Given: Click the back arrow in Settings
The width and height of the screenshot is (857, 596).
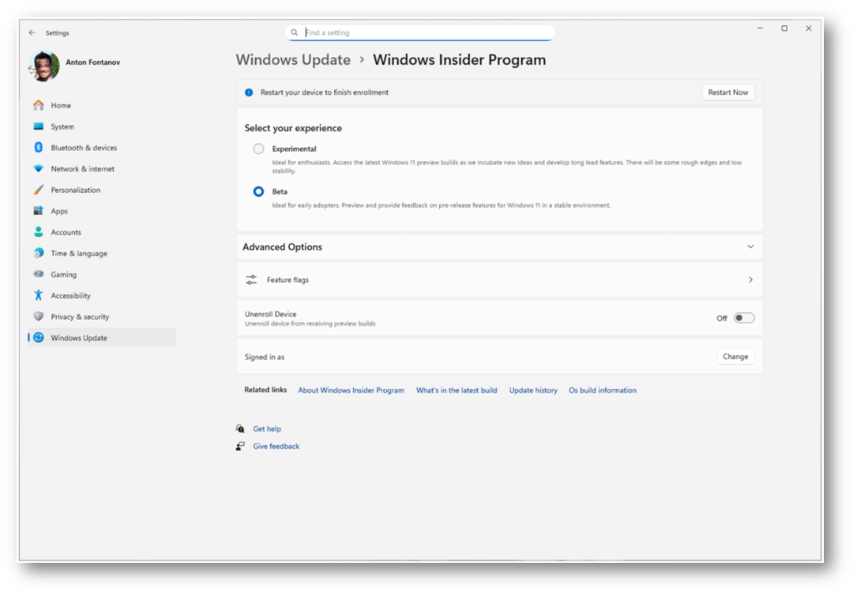Looking at the screenshot, I should [x=32, y=33].
